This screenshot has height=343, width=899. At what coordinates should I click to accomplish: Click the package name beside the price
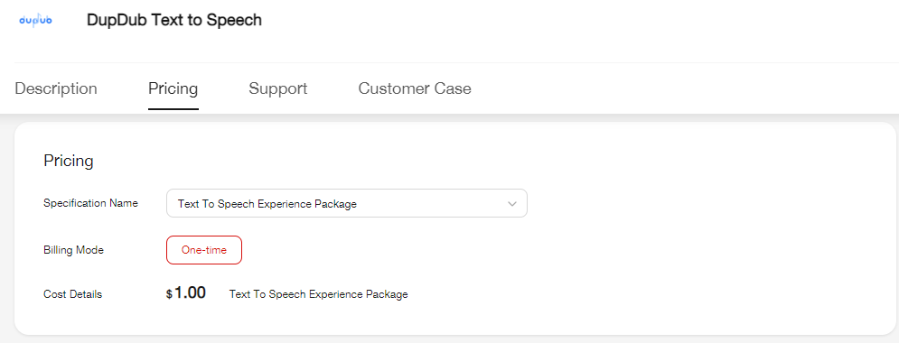point(319,294)
